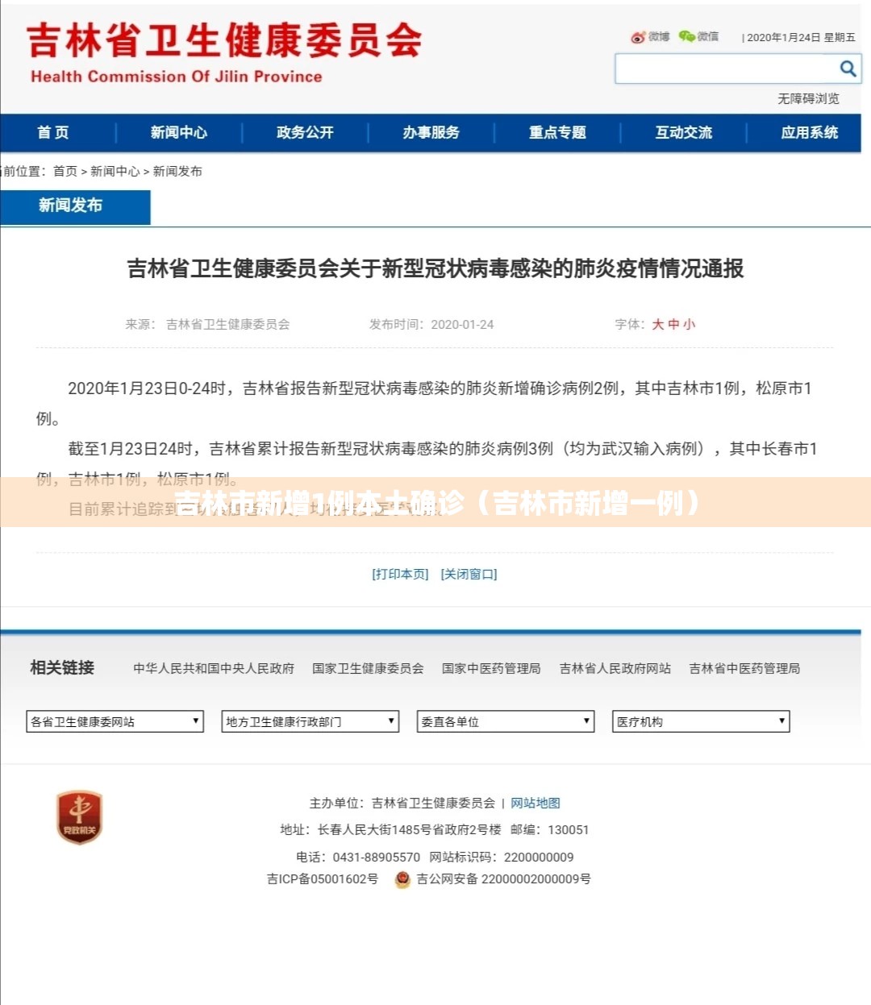This screenshot has height=1005, width=871.
Task: Open 中华人民共和国中央人民政府 related link
Action: pyautogui.click(x=214, y=668)
